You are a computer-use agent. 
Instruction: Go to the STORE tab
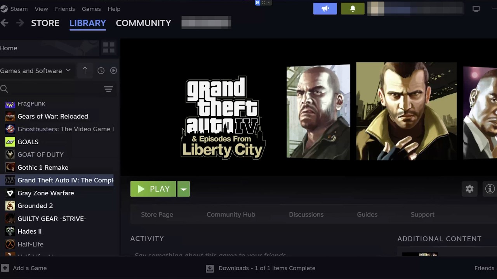coord(45,23)
